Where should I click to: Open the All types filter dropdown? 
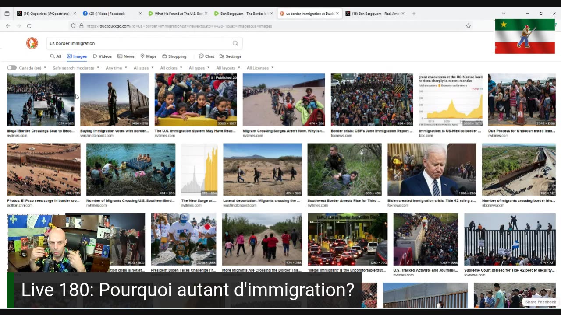coord(199,68)
